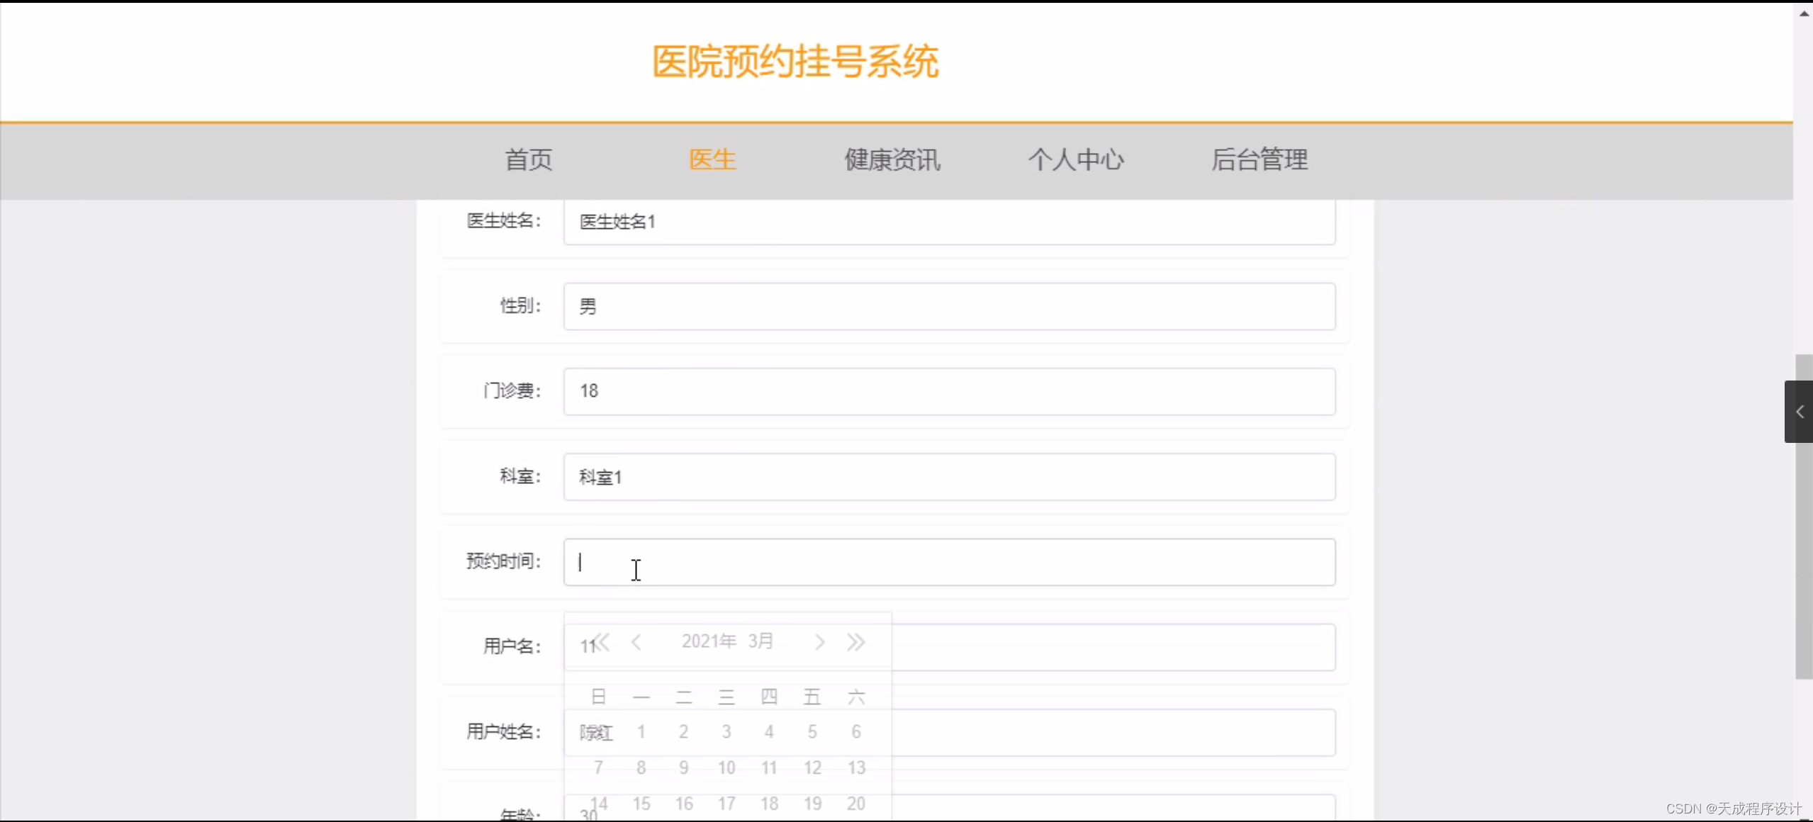Go to previous year in calendar

coord(602,642)
